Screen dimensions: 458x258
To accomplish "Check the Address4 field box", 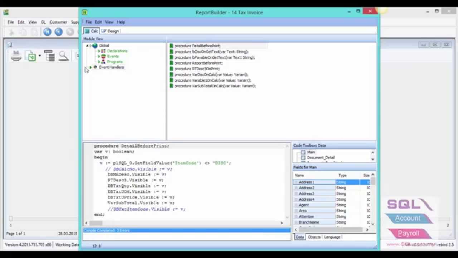I will (x=296, y=200).
